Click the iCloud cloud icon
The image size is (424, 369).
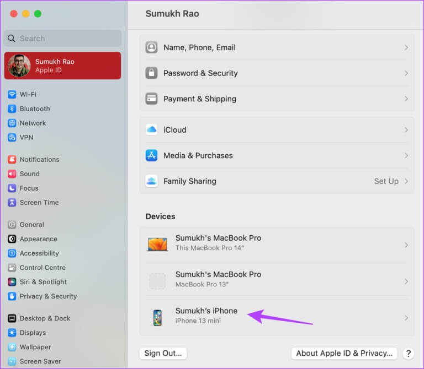[x=151, y=130]
